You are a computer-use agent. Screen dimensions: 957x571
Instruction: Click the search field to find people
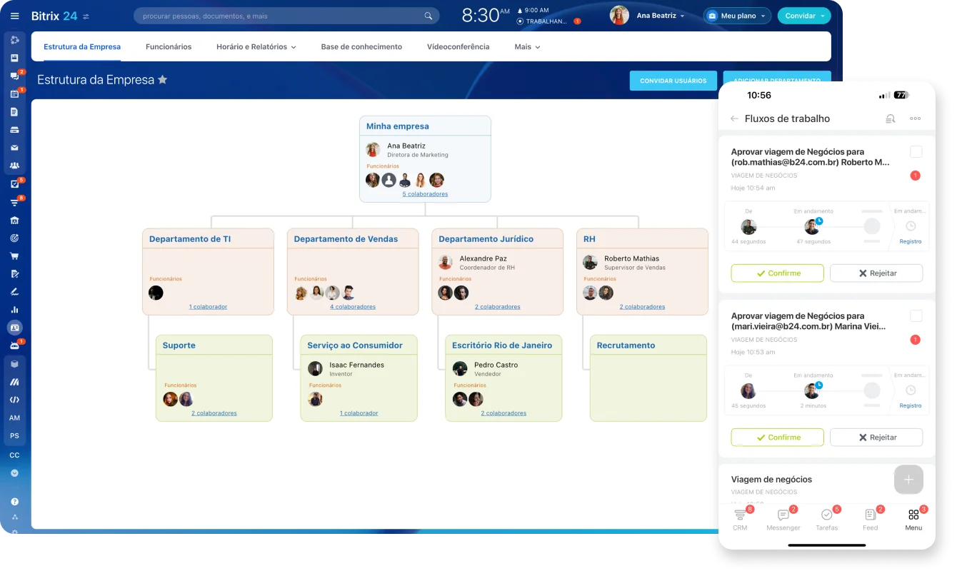point(279,16)
